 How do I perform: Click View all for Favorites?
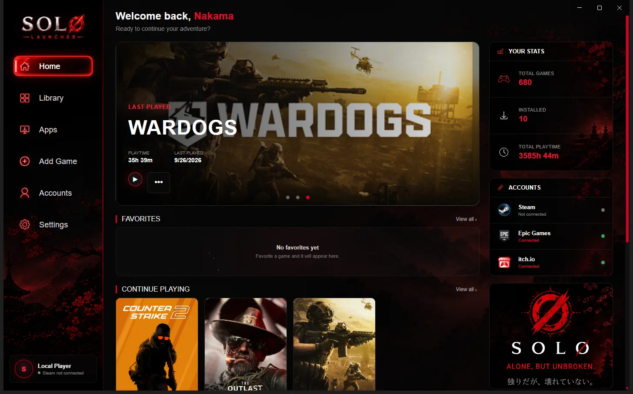(466, 219)
